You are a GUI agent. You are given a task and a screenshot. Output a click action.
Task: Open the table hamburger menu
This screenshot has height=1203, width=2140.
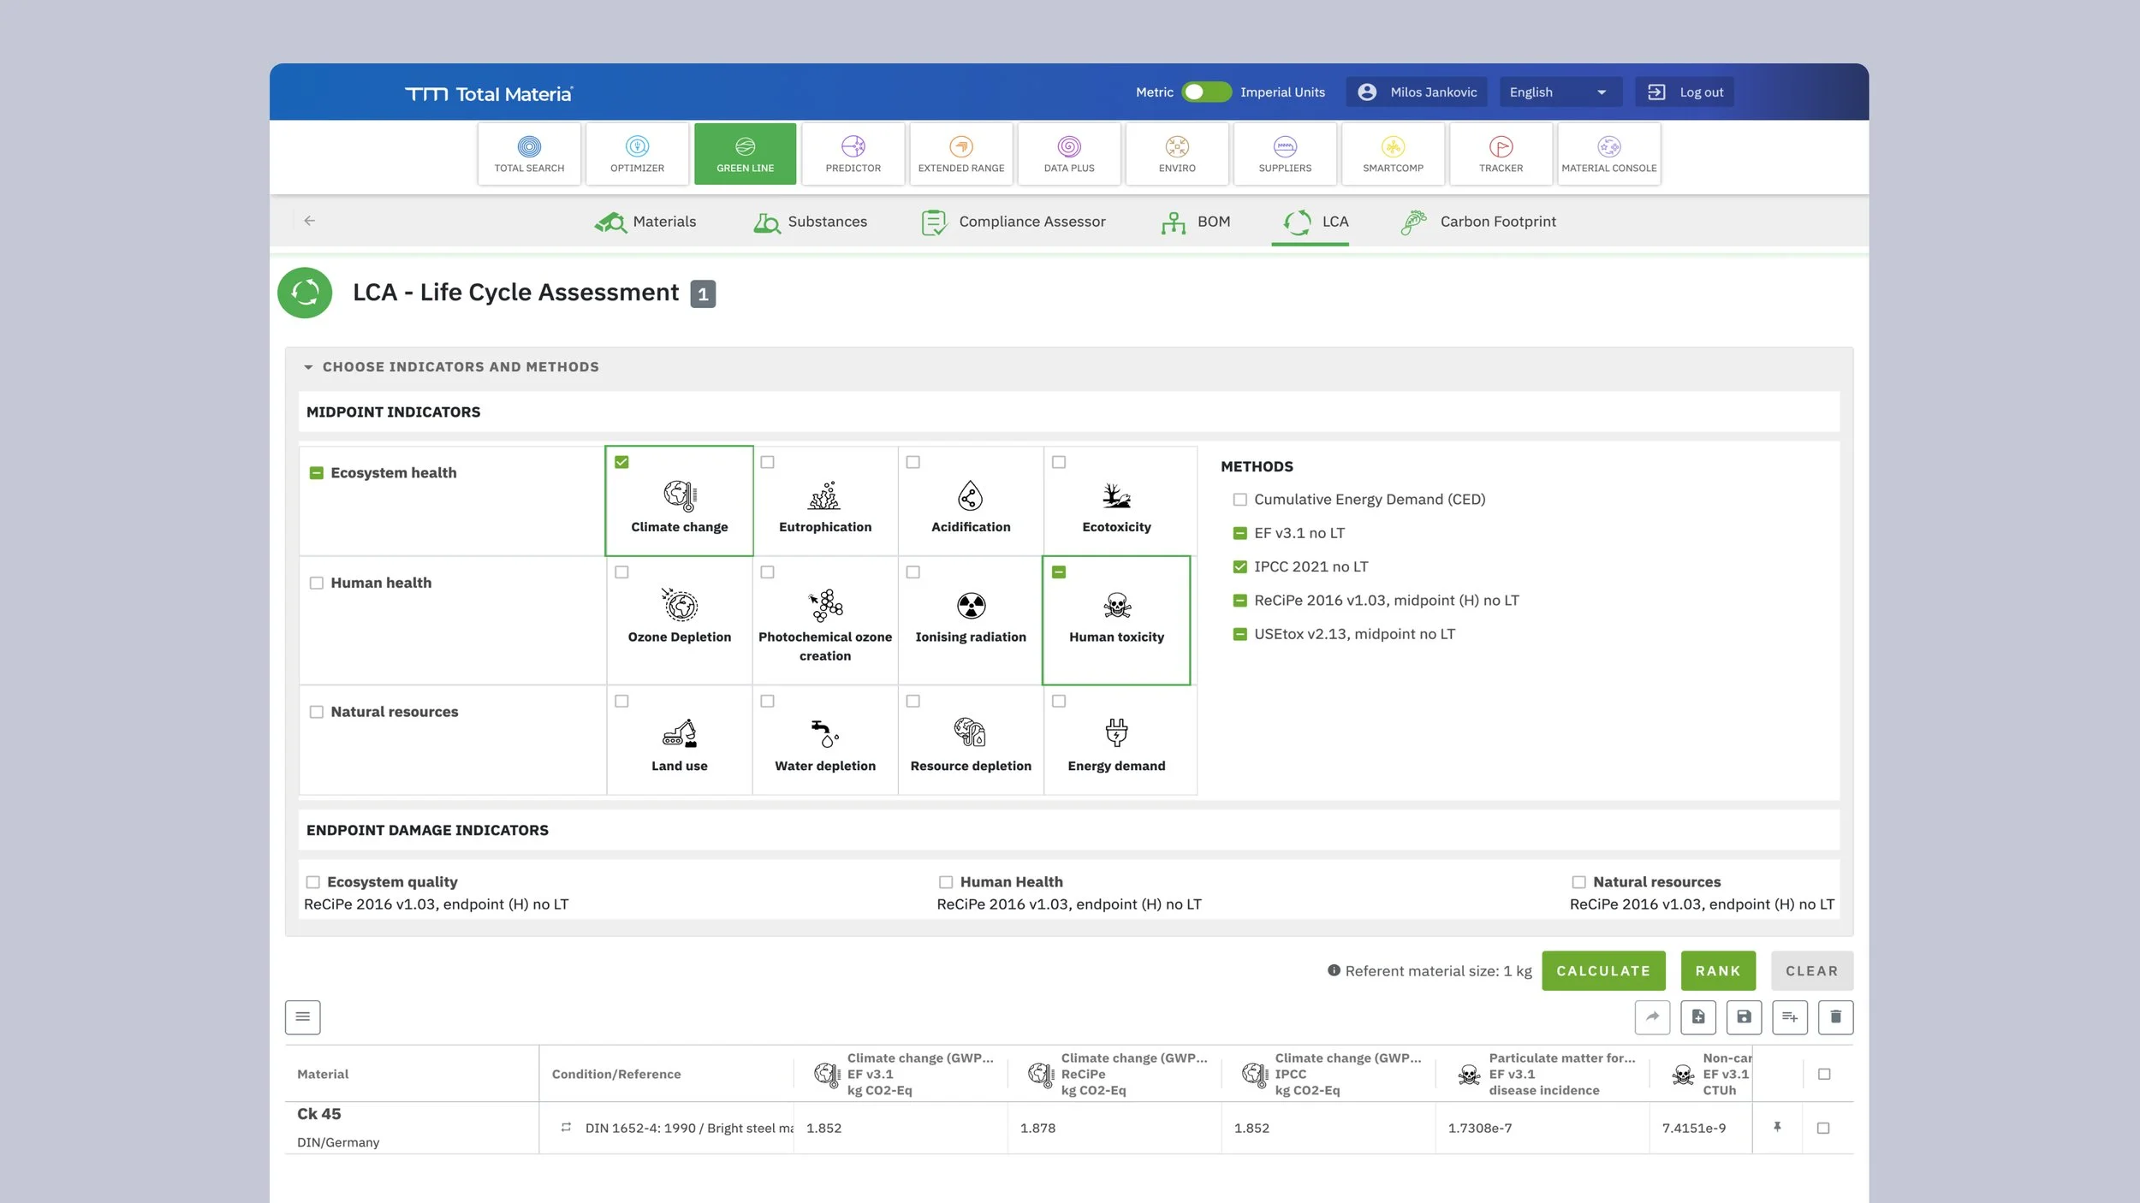point(302,1016)
